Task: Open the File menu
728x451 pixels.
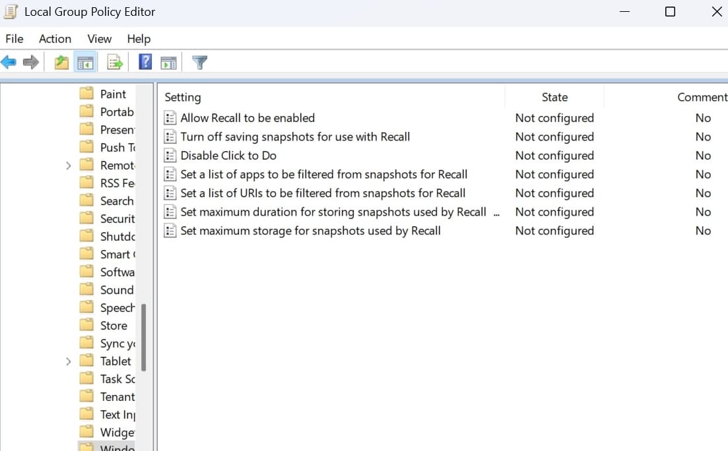Action: (x=15, y=39)
